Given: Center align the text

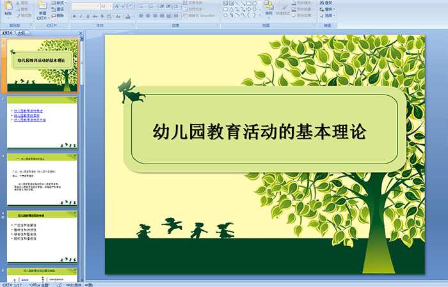Looking at the screenshot, I should point(148,16).
